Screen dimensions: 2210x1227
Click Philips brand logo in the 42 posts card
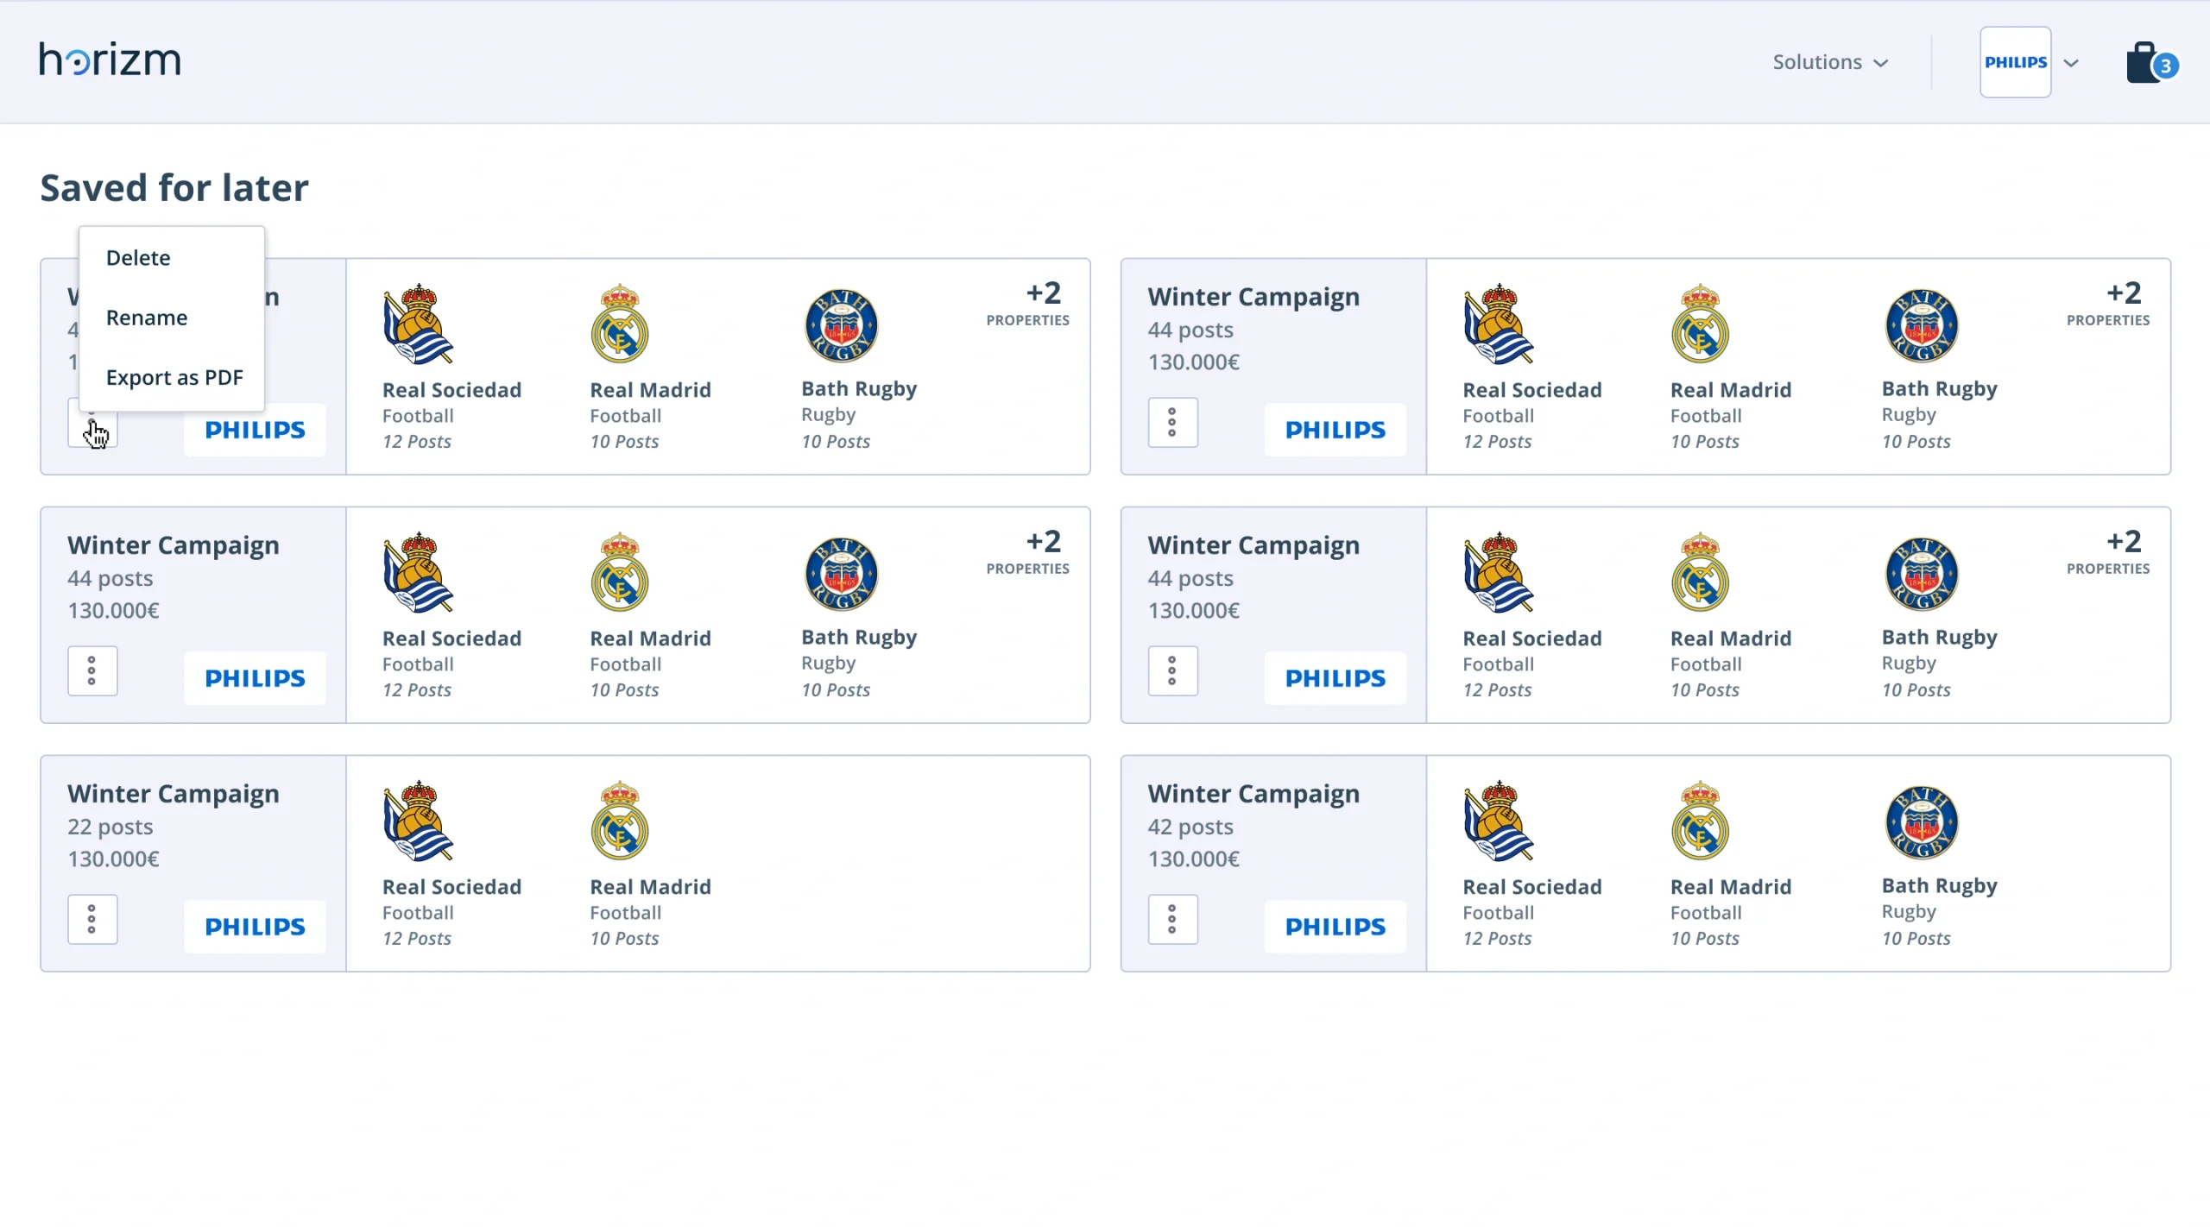click(1335, 927)
